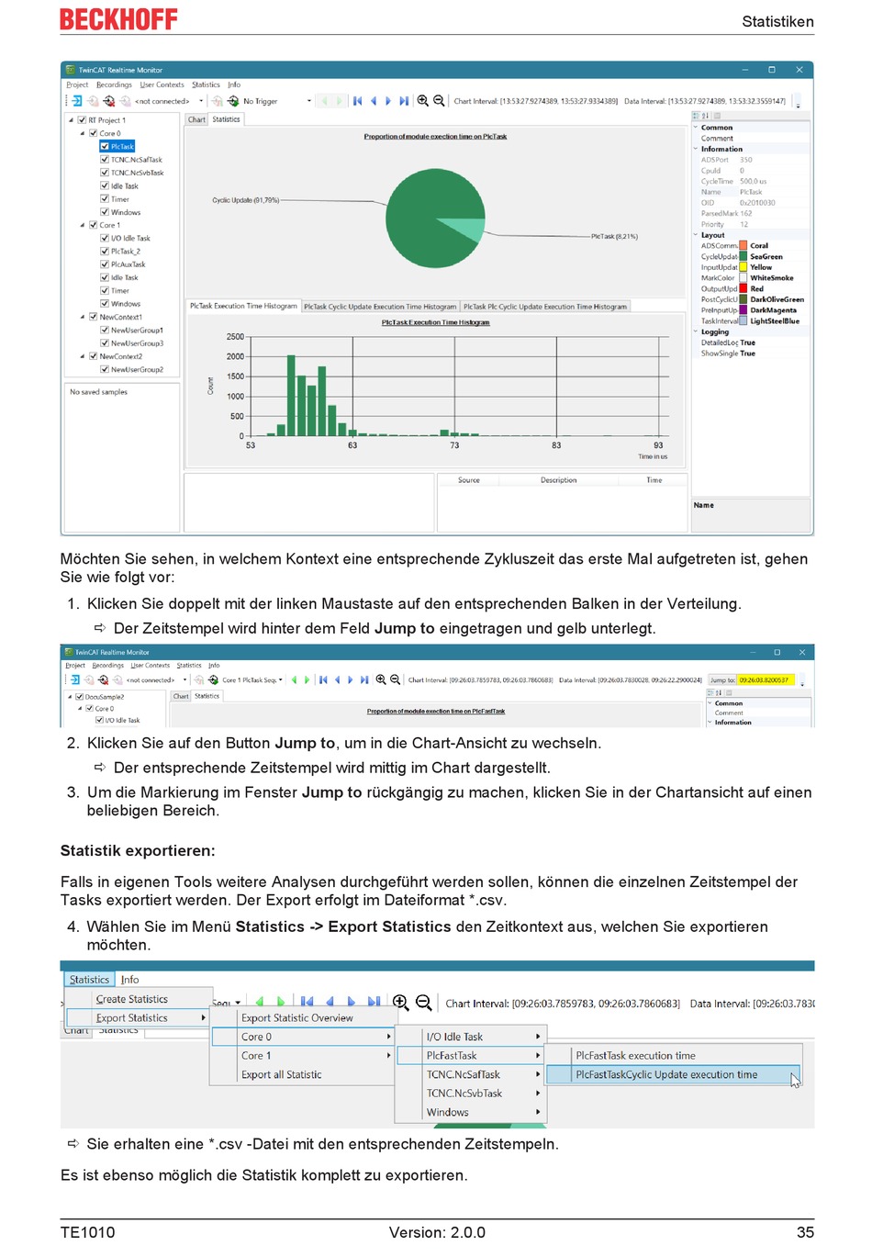Toggle the highlighted PlcTask checkbox

pyautogui.click(x=105, y=146)
